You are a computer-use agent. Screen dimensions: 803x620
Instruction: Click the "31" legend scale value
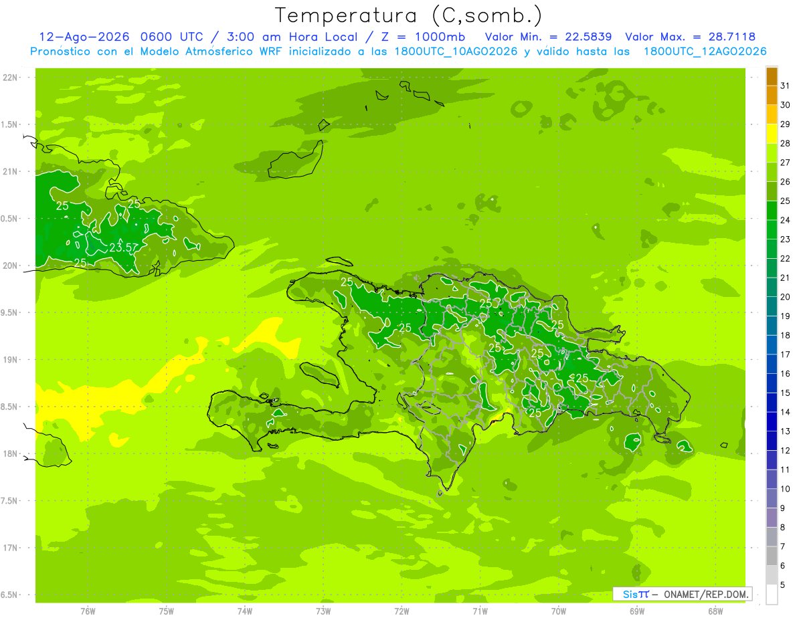pyautogui.click(x=786, y=86)
